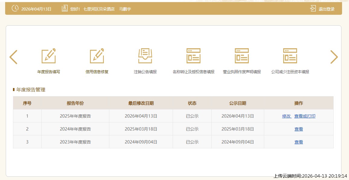Image resolution: width=349 pixels, height=180 pixels.
Task: Click the 营业执照作废声明填报 icon
Action: pyautogui.click(x=242, y=56)
